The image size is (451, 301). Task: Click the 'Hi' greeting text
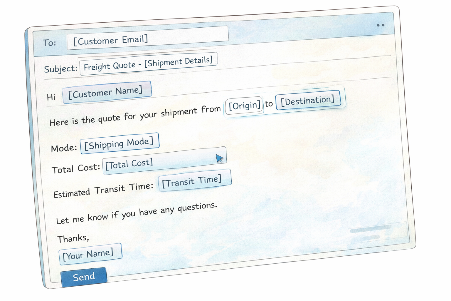click(51, 97)
